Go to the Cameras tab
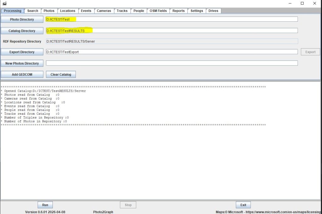The width and height of the screenshot is (322, 214). point(104,11)
